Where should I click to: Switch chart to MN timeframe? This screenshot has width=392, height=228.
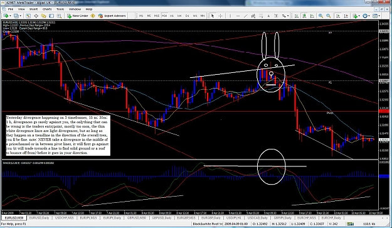point(203,16)
